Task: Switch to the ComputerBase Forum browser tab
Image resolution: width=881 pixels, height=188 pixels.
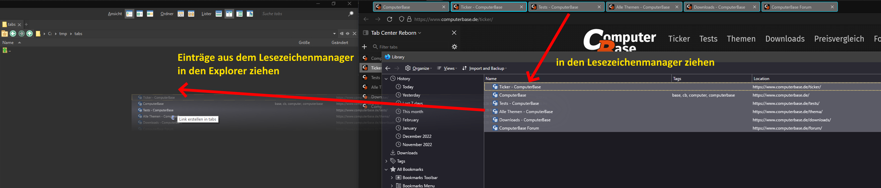Action: pos(799,7)
